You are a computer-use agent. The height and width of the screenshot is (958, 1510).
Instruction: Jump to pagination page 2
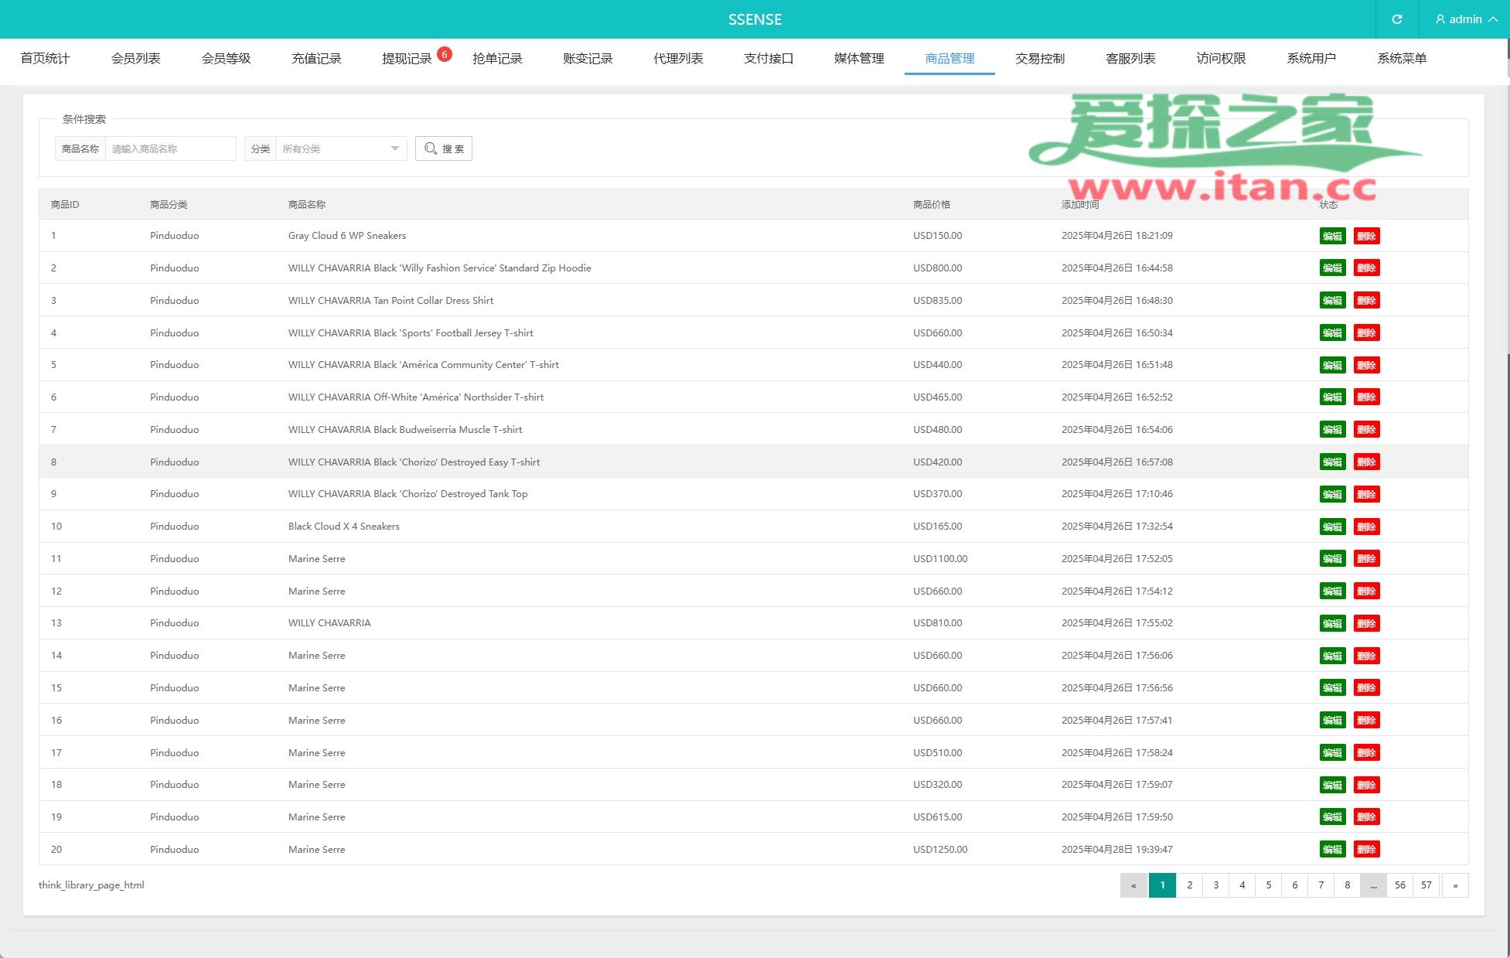point(1189,885)
